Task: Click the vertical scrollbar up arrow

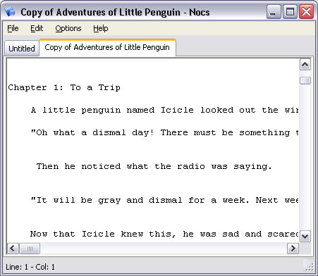Action: pos(305,65)
